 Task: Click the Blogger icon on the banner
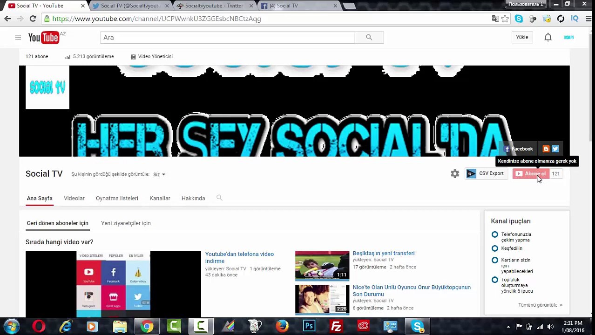(x=546, y=149)
